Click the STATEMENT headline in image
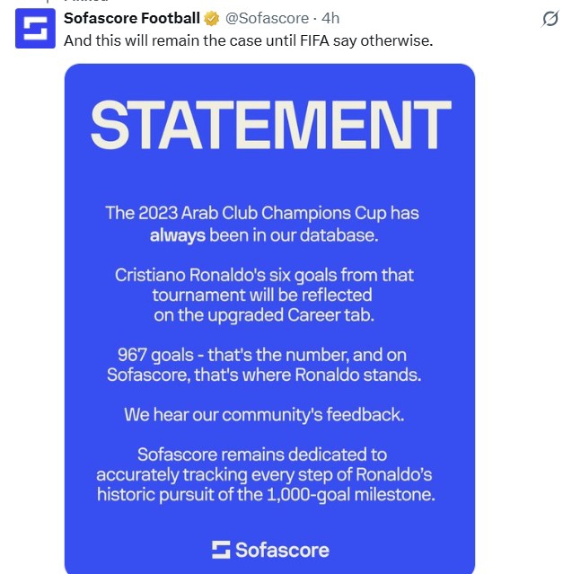563x574 pixels. click(270, 126)
